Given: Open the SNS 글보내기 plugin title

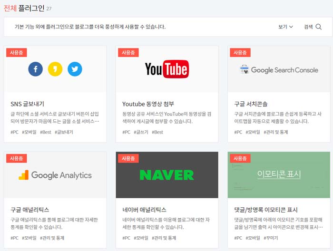Looking at the screenshot, I should coord(28,104).
